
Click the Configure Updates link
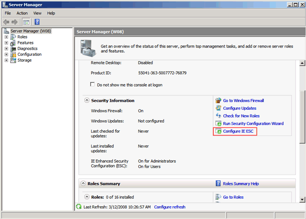240,108
